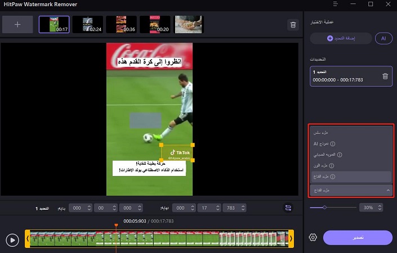The height and width of the screenshot is (253, 397).
Task: Select the 00:36 video thumbnail
Action: 121,25
